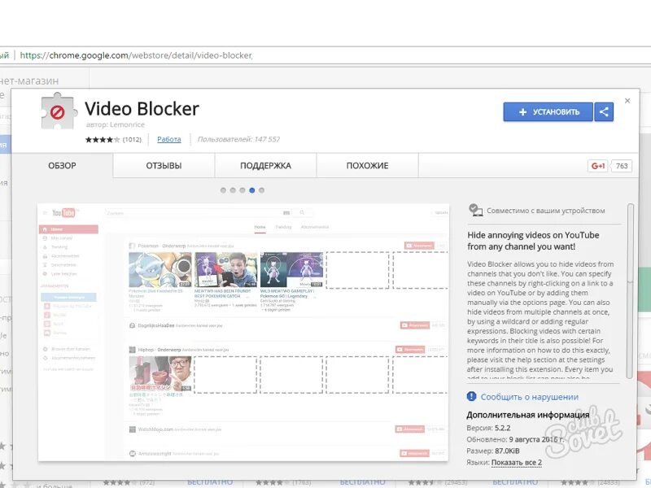Viewport: 651px width, 488px height.
Task: Click Пользователей: 147 557 text
Action: [x=238, y=139]
